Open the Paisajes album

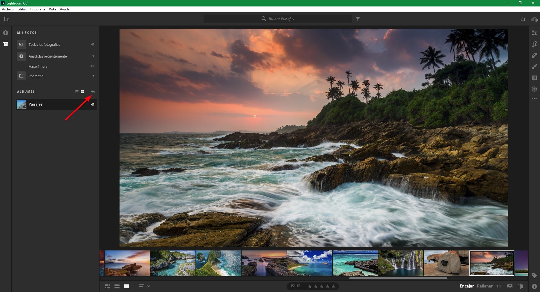56,104
